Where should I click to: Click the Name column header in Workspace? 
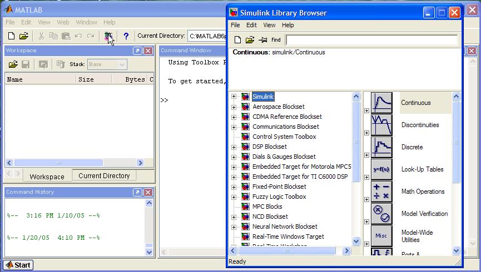tap(40, 79)
